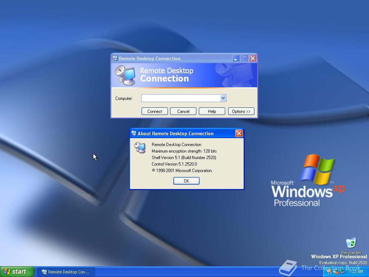Click the 'Computer:' label
The height and width of the screenshot is (277, 369).
coord(124,98)
